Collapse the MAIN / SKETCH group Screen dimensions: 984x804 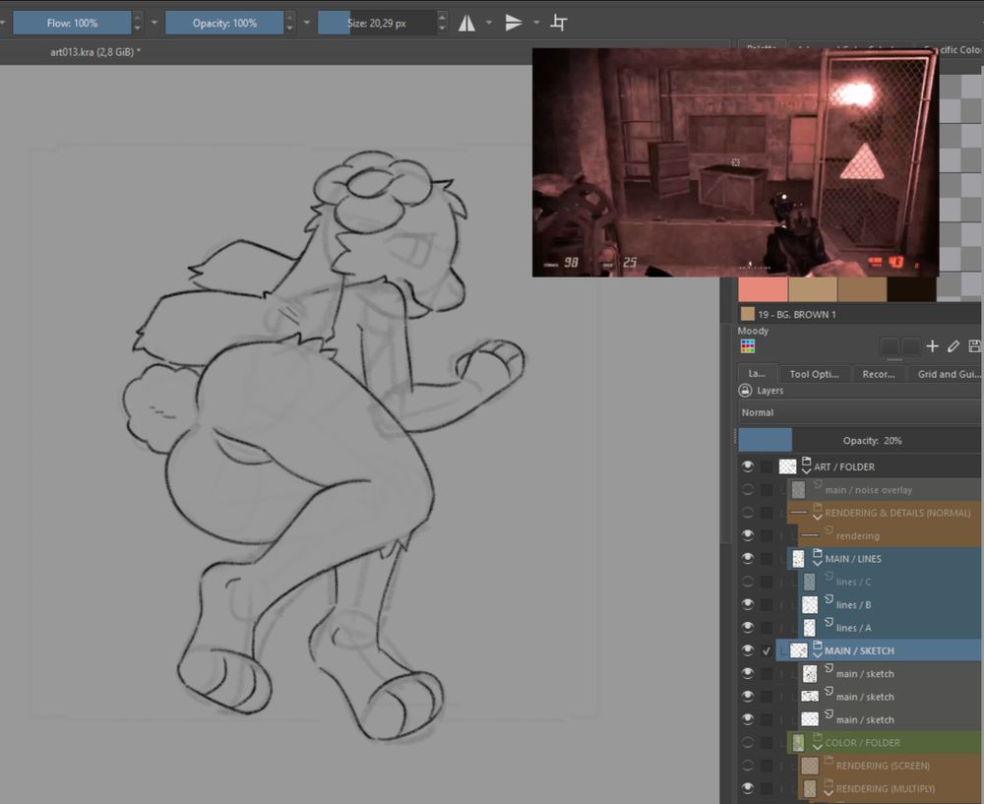click(817, 655)
